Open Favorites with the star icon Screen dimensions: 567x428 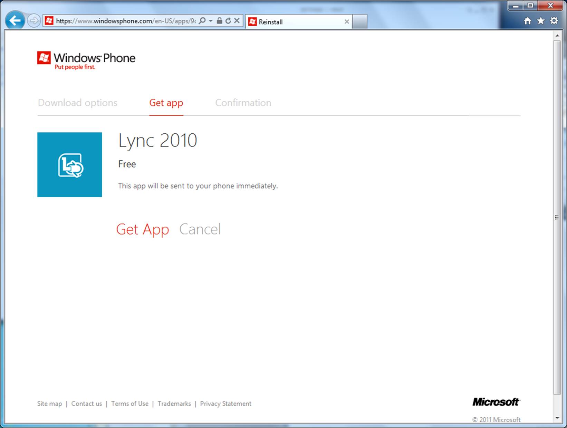[x=541, y=21]
